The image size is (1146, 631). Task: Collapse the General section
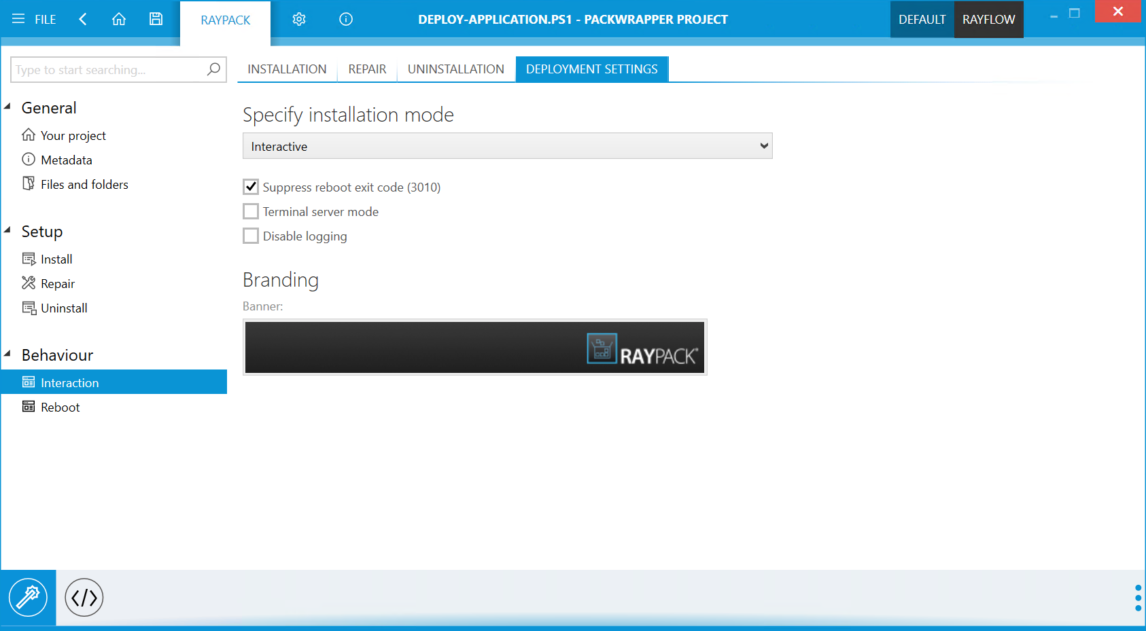8,106
